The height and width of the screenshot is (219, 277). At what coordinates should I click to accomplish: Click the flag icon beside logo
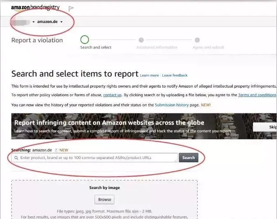[71, 9]
